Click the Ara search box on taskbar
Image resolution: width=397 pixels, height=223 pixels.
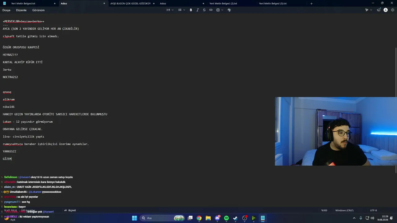coord(163,218)
